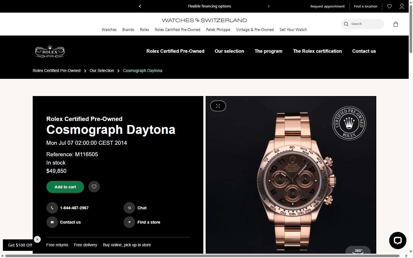Click Request appointment link
413x258 pixels.
pyautogui.click(x=328, y=6)
